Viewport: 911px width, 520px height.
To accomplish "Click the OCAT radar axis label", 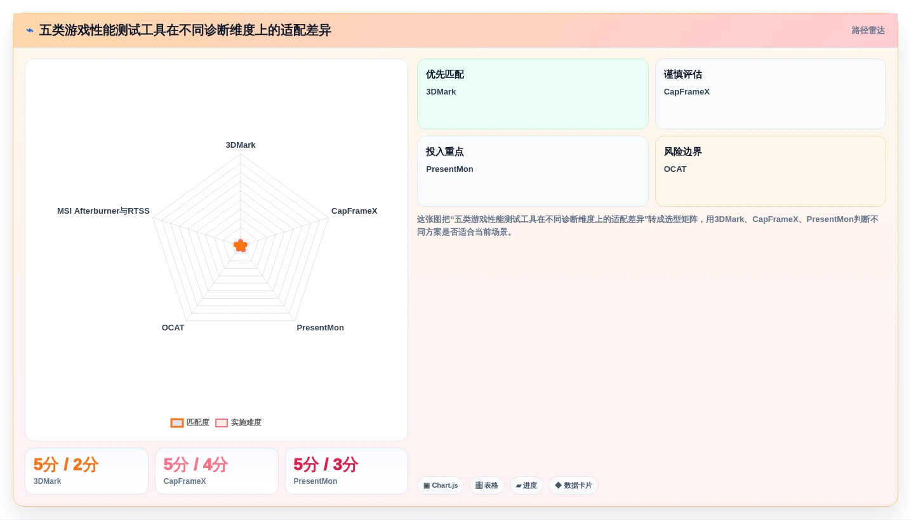I will [173, 328].
